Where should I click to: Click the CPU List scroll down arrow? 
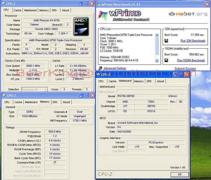pos(157,61)
